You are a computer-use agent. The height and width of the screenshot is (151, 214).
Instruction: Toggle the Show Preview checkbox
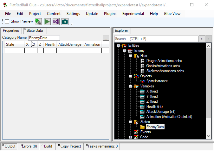click(x=7, y=22)
